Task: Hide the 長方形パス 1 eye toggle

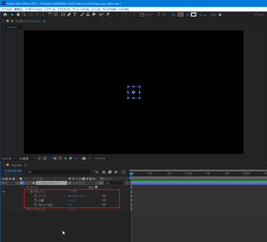Action: [x=3, y=192]
